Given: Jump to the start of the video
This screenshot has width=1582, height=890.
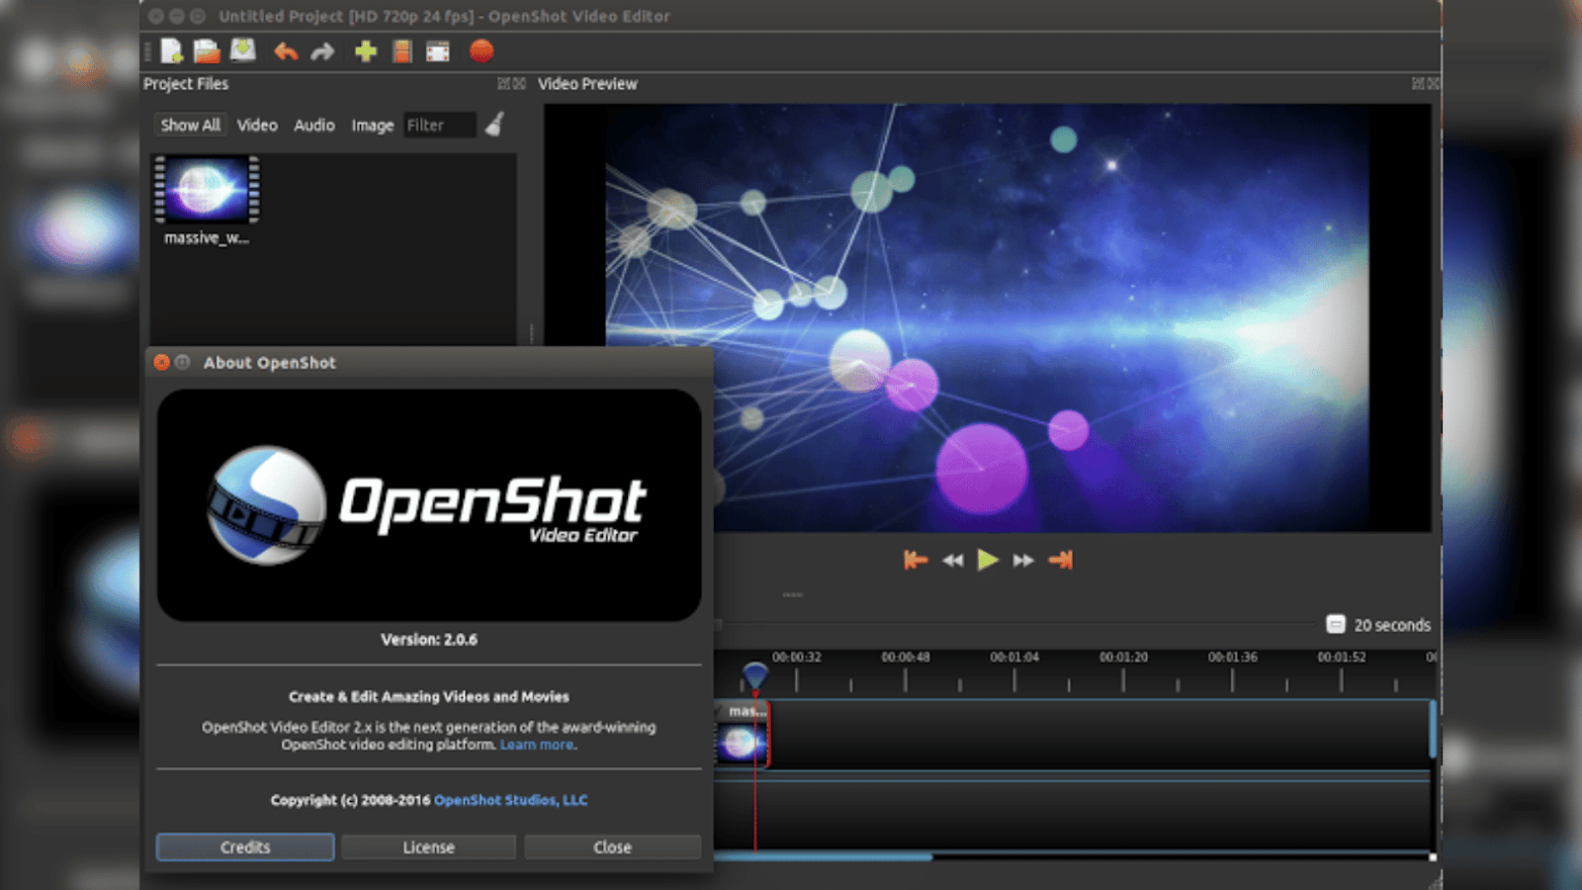Looking at the screenshot, I should 916,561.
